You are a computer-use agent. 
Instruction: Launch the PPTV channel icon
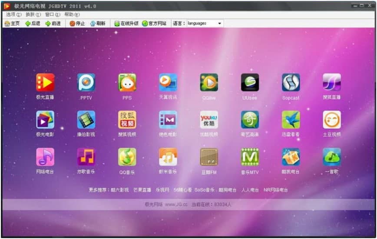tap(86, 83)
